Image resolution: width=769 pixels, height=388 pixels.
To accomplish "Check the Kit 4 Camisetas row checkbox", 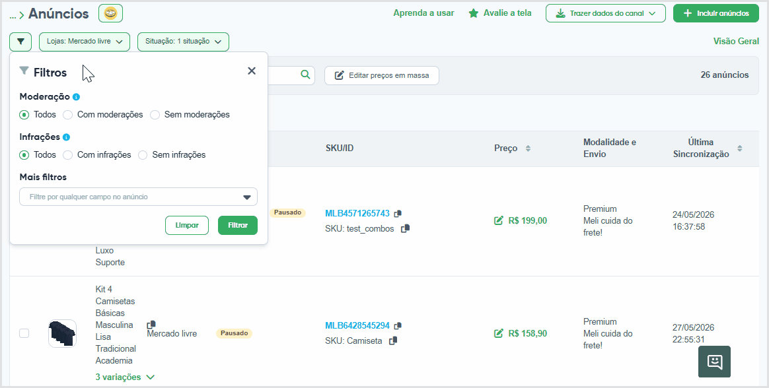I will pos(24,333).
